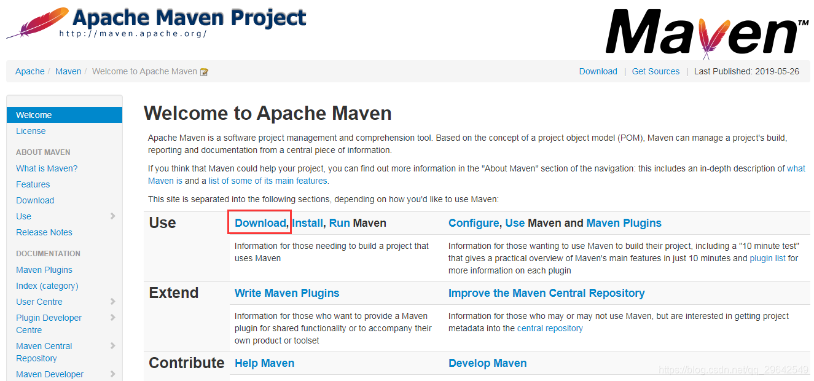Click Develop Maven link
814x381 pixels.
pos(488,363)
